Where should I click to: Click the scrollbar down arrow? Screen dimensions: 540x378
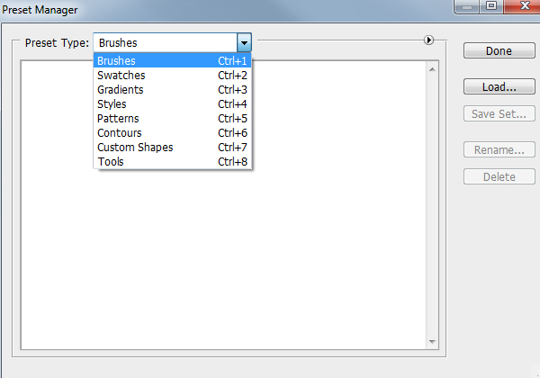click(x=432, y=342)
